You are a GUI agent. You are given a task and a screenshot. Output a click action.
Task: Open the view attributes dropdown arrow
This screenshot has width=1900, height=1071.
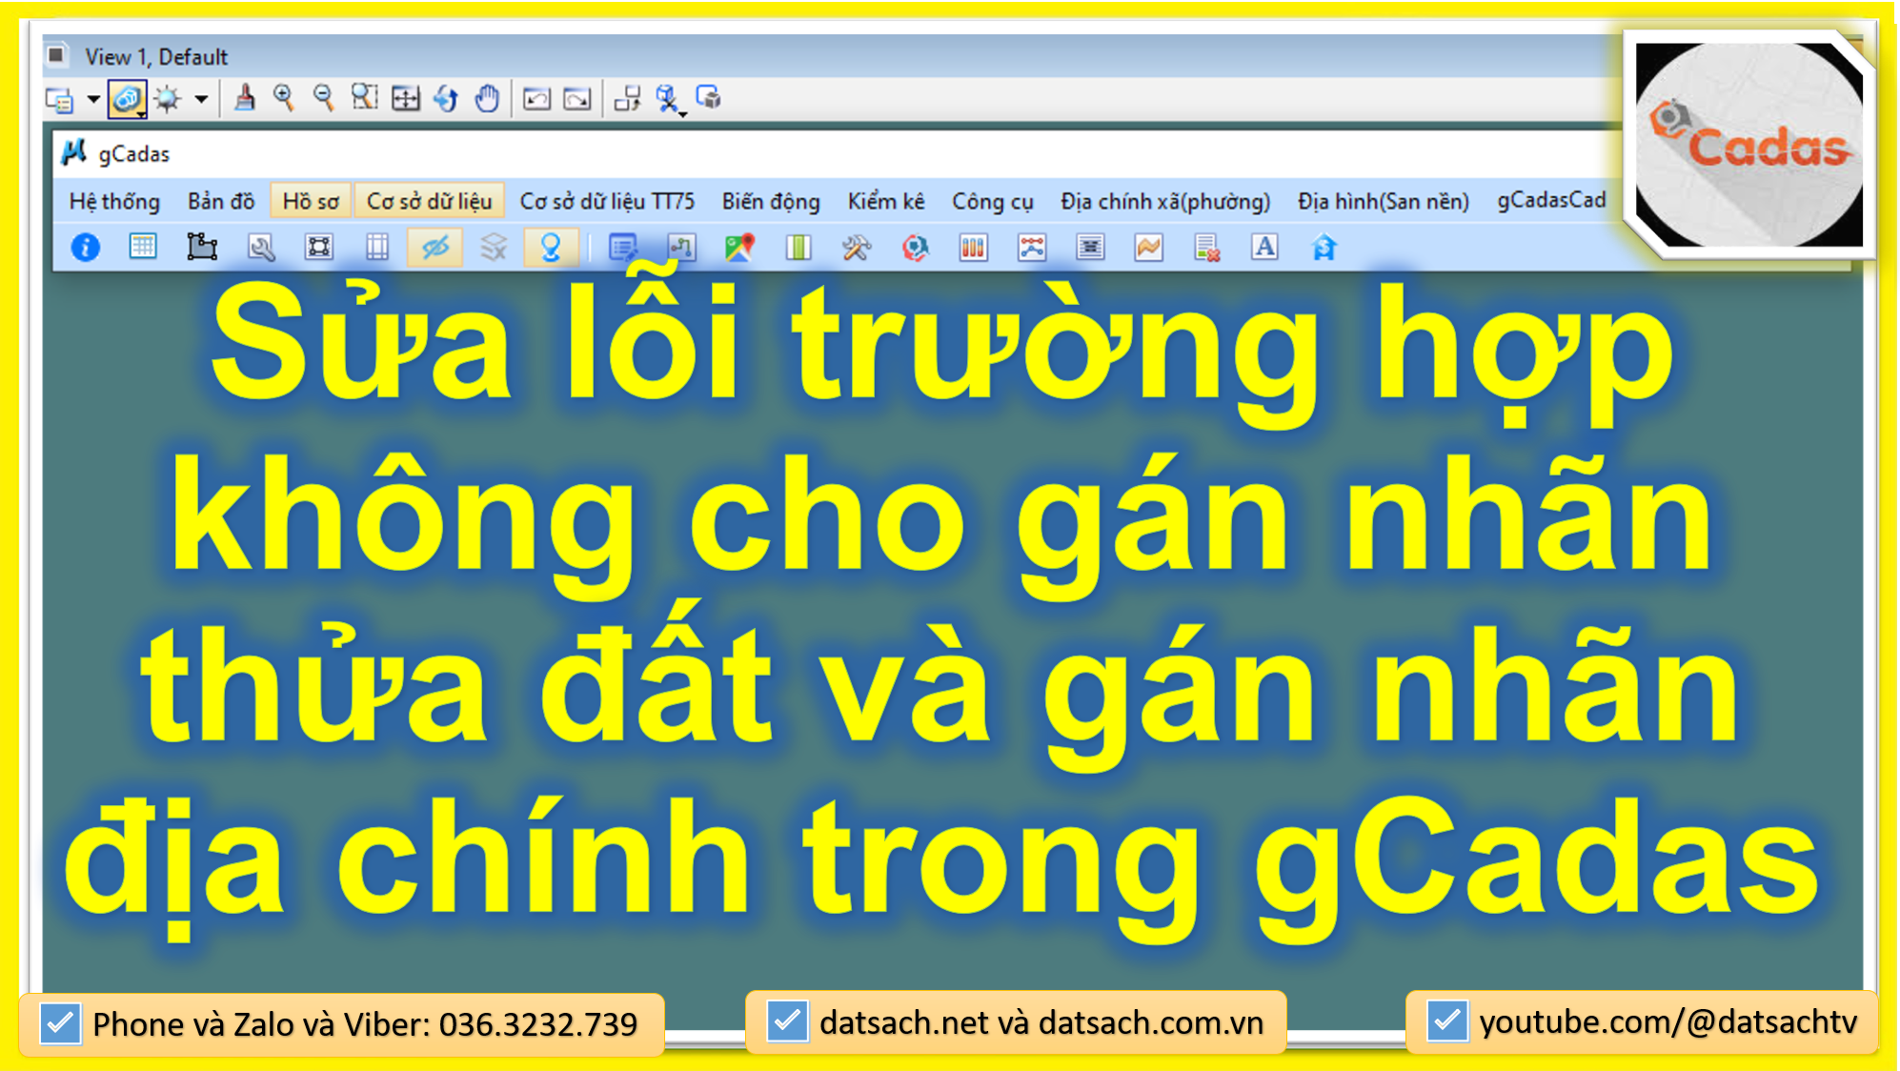(x=92, y=98)
